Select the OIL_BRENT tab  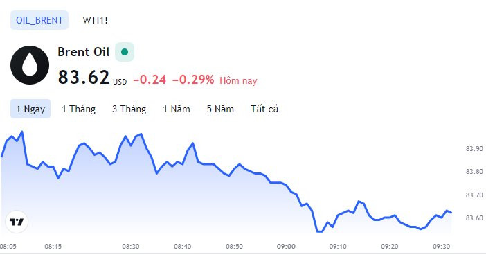(x=39, y=20)
